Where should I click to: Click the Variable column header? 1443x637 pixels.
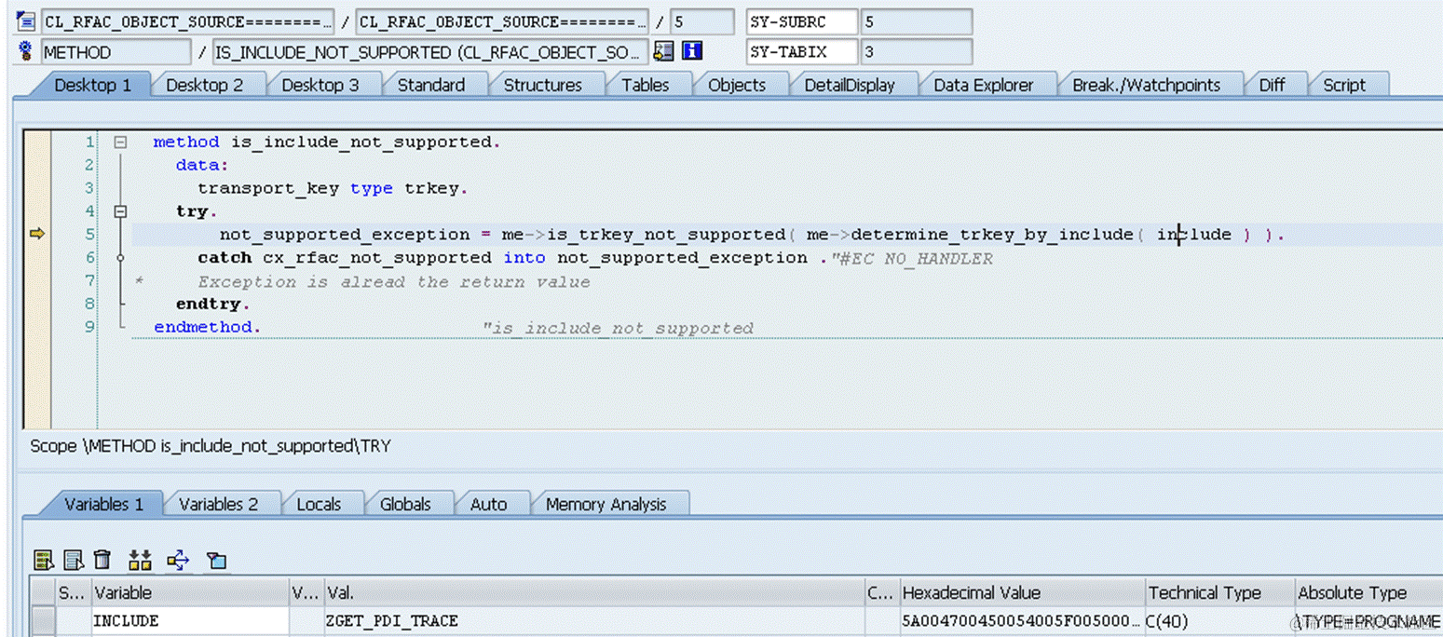(x=190, y=593)
